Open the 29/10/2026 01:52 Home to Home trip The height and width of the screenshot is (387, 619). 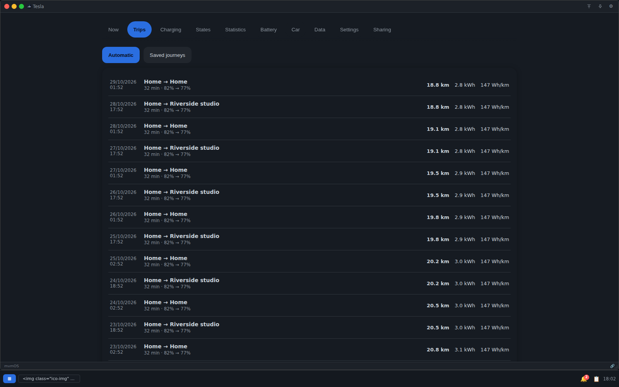(309, 85)
